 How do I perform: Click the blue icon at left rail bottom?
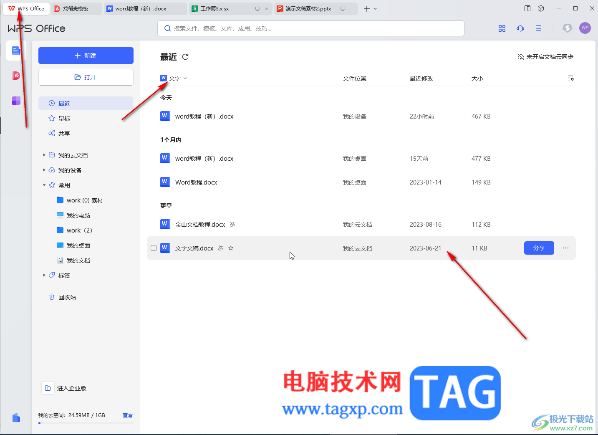tap(16, 417)
